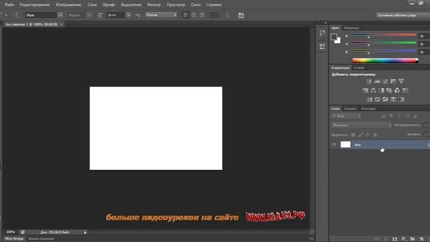Add a Color Balance adjustment layer

pyautogui.click(x=374, y=90)
